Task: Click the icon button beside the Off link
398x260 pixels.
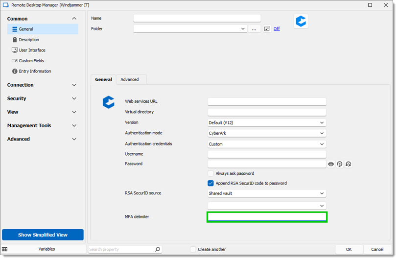Action: (267, 29)
